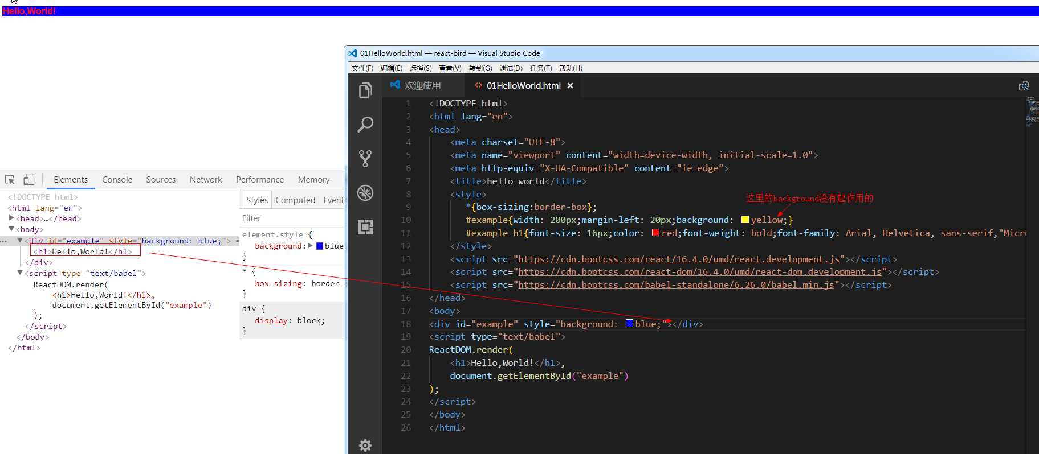Open the Explorer view in VS Code activity bar

click(365, 90)
